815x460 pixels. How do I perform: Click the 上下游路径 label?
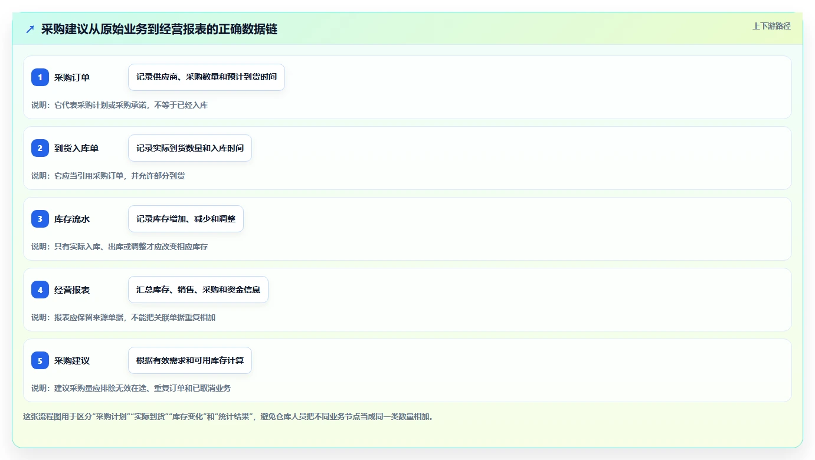click(x=771, y=26)
